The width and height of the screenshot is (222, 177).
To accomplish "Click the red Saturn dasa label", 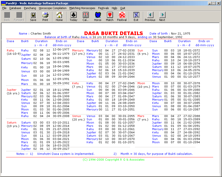I will tap(12, 123).
